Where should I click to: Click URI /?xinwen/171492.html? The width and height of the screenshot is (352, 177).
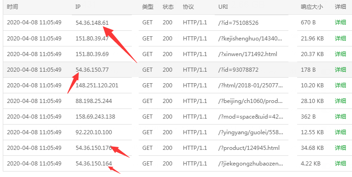247,54
